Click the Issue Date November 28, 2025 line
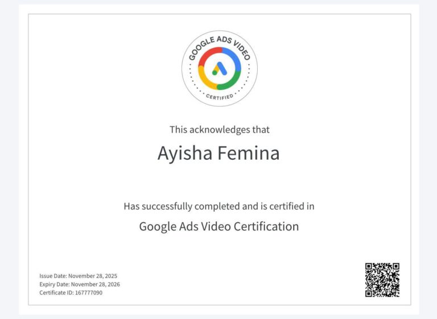Viewport: 437px width, 319px height. click(x=78, y=276)
